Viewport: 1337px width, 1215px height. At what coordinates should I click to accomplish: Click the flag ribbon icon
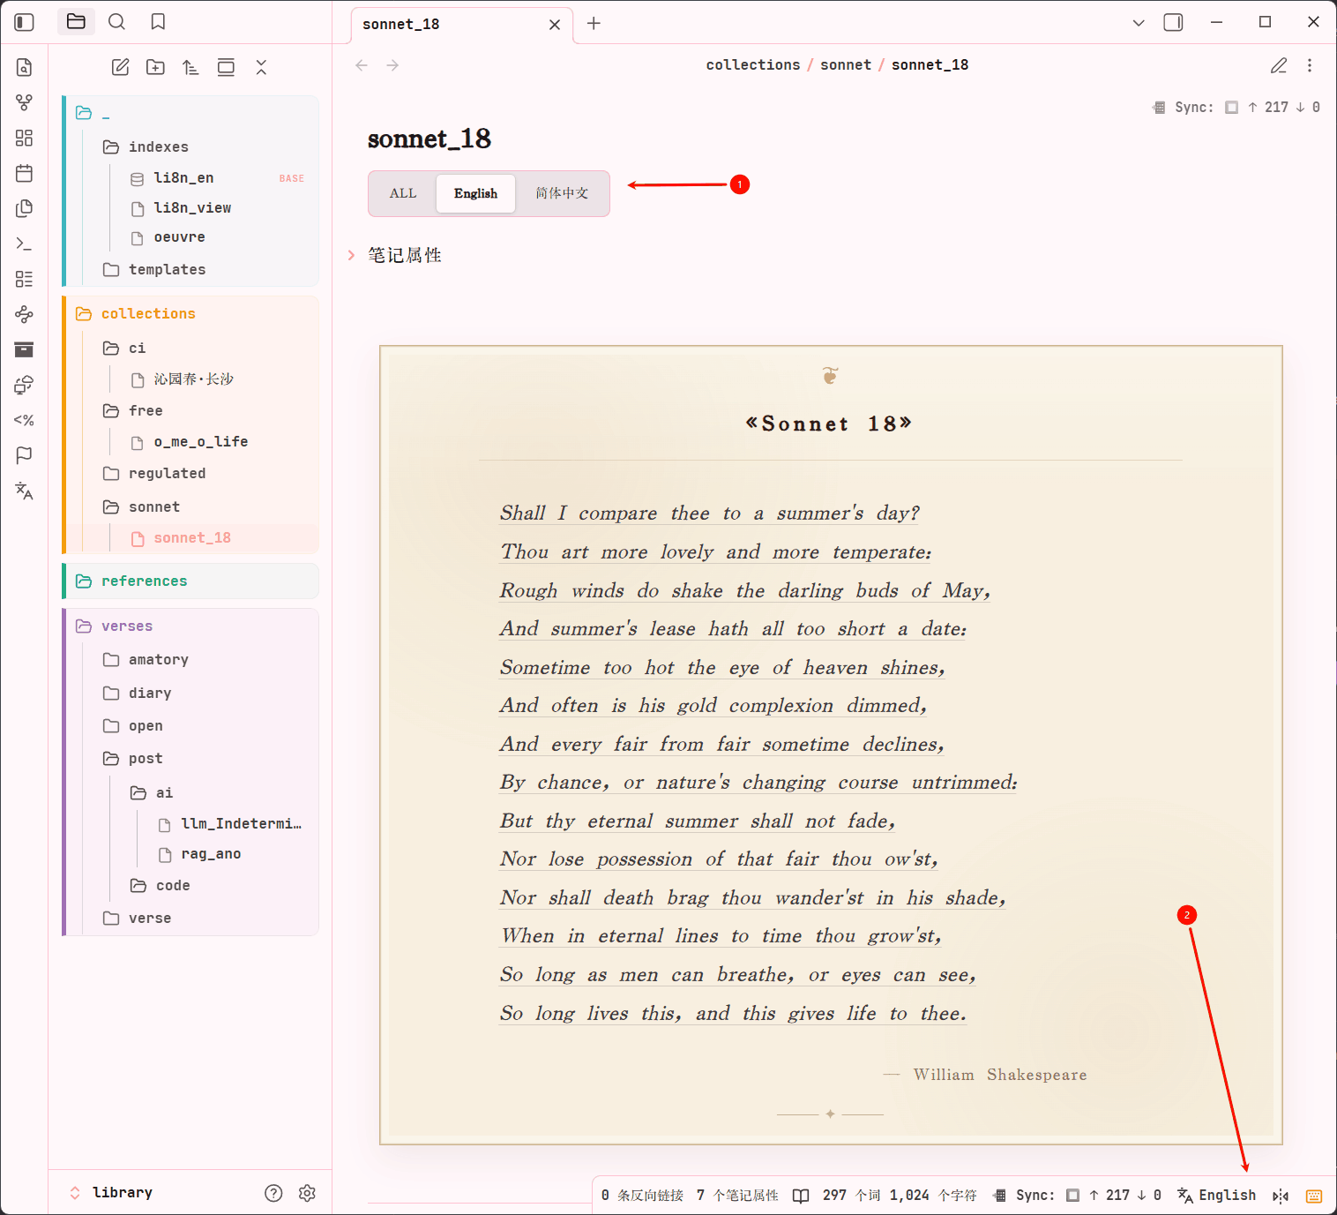pos(25,455)
